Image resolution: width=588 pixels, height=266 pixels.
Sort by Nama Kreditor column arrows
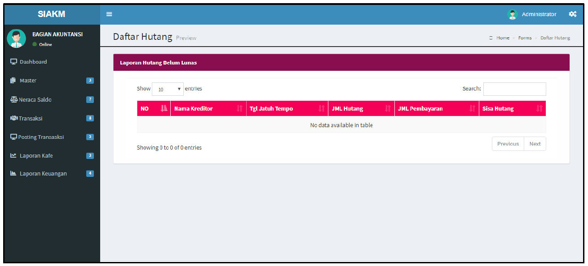pos(239,108)
